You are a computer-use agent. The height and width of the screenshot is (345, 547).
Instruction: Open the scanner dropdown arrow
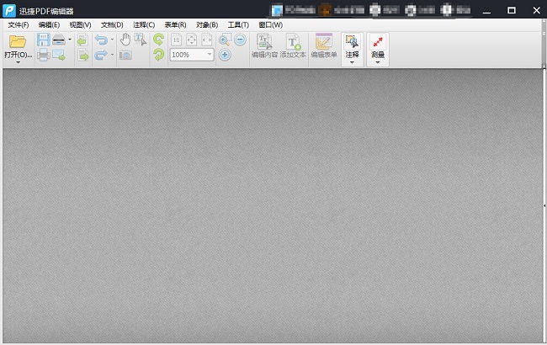pos(70,40)
